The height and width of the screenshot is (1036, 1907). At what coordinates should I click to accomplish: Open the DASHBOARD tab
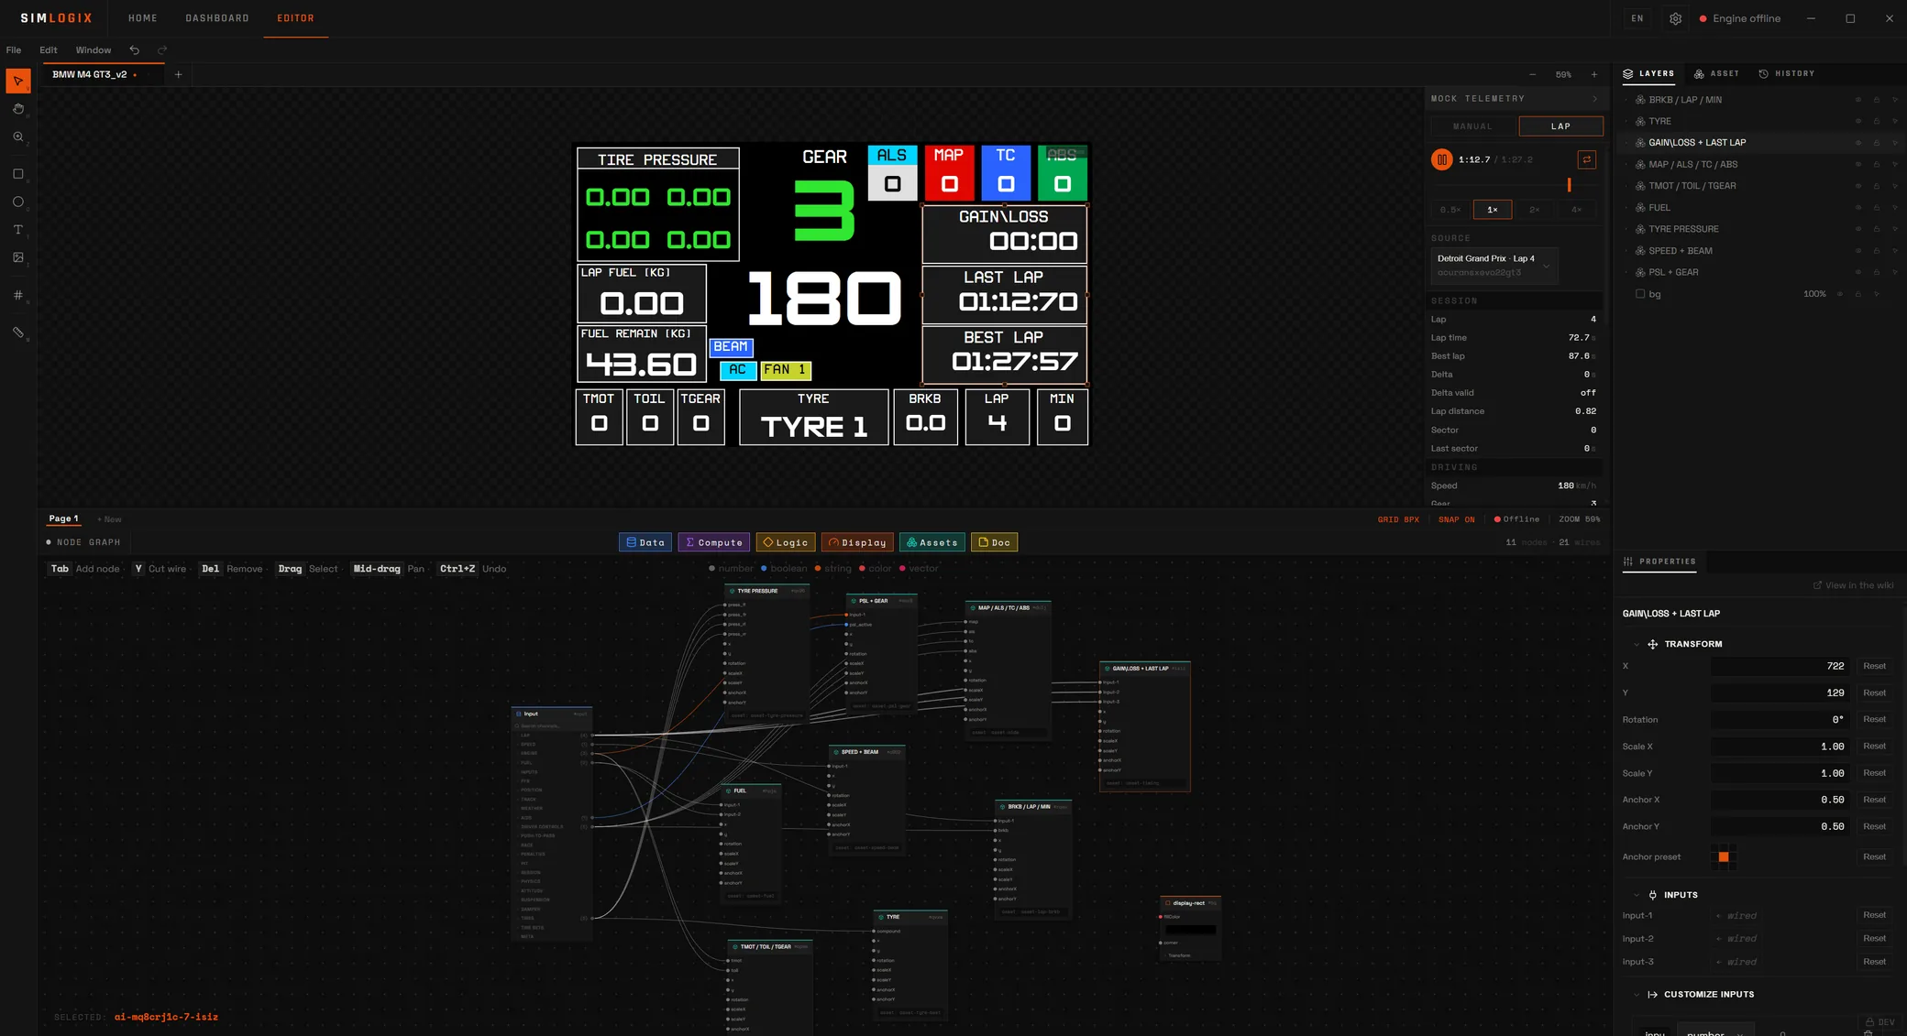(x=217, y=18)
